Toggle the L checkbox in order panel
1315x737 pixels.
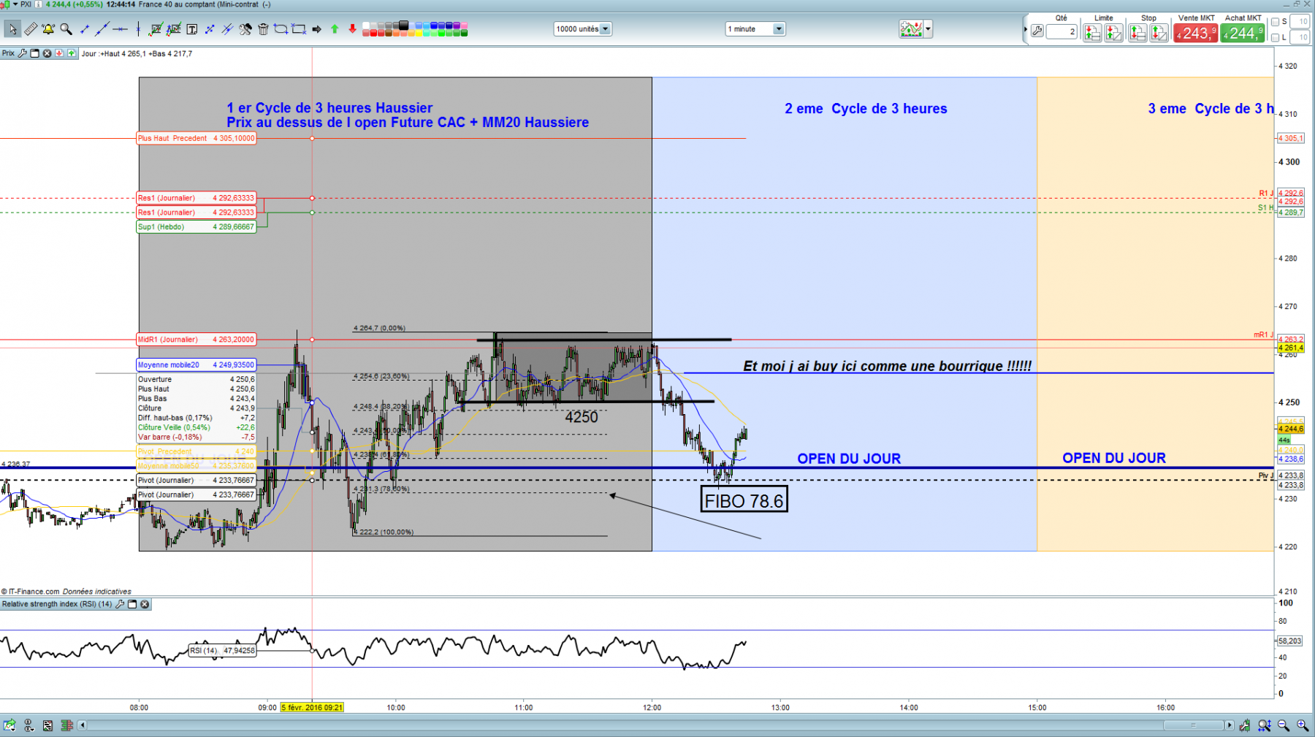(1276, 37)
